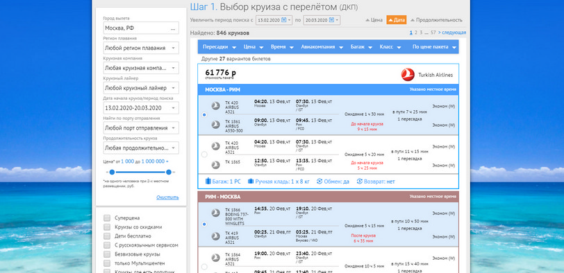Click the Turkish Airlines logo
564x273 pixels.
[408, 75]
